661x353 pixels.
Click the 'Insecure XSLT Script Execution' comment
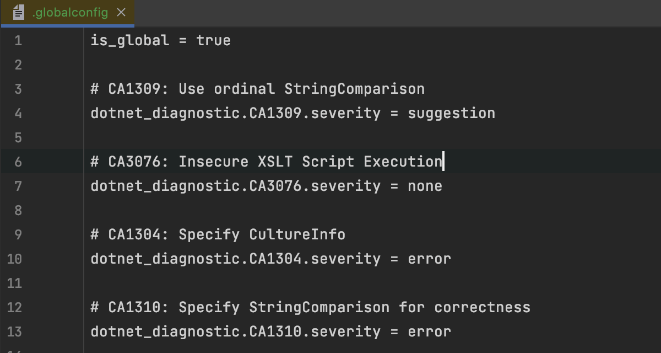pyautogui.click(x=310, y=162)
